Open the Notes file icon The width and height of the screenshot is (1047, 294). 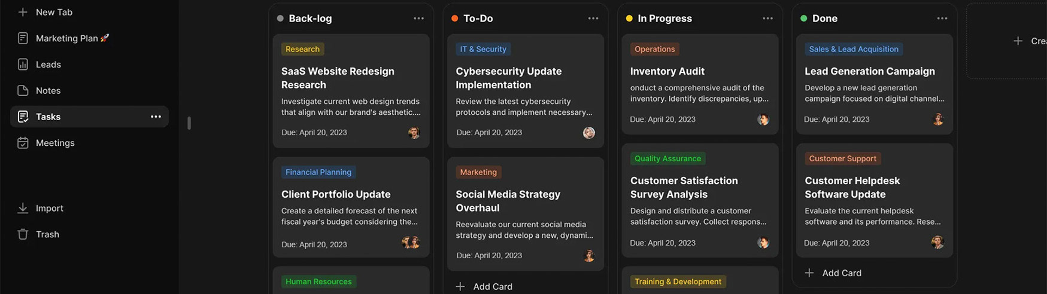pyautogui.click(x=23, y=91)
